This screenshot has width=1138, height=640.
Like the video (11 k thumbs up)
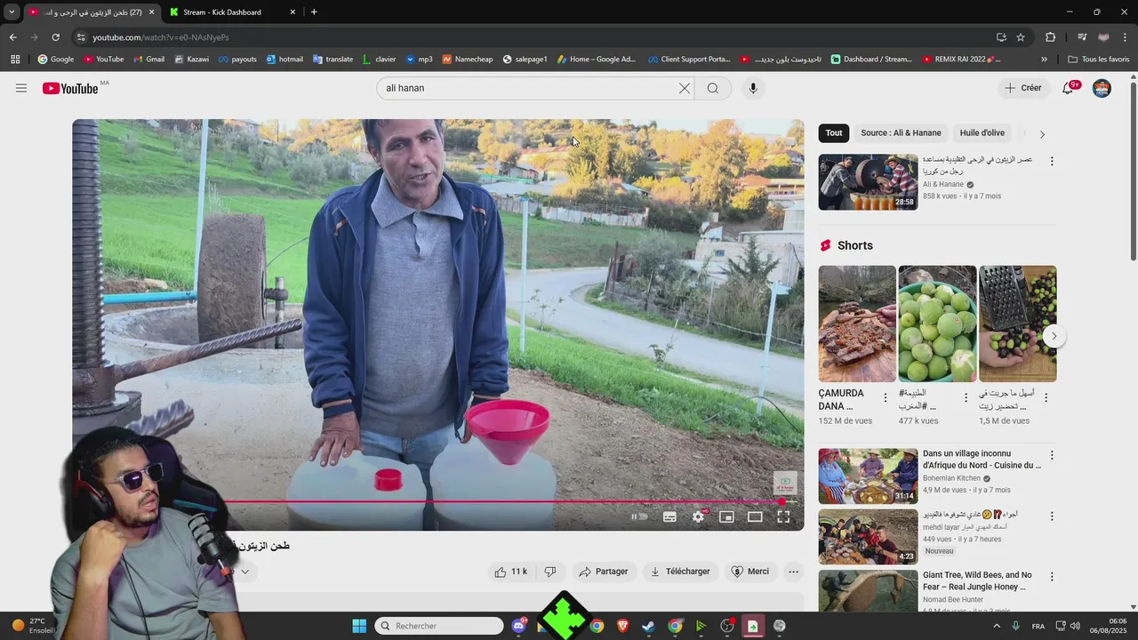[x=512, y=572]
